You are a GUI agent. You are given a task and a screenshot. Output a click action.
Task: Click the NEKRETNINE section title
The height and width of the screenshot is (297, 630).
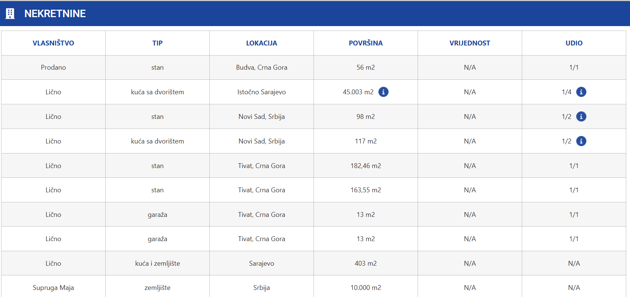[x=55, y=14]
